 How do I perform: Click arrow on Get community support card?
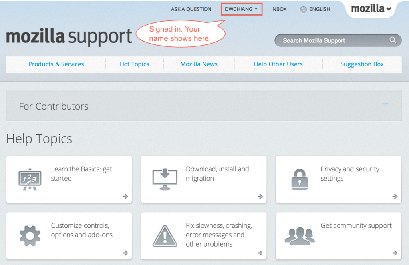click(395, 253)
